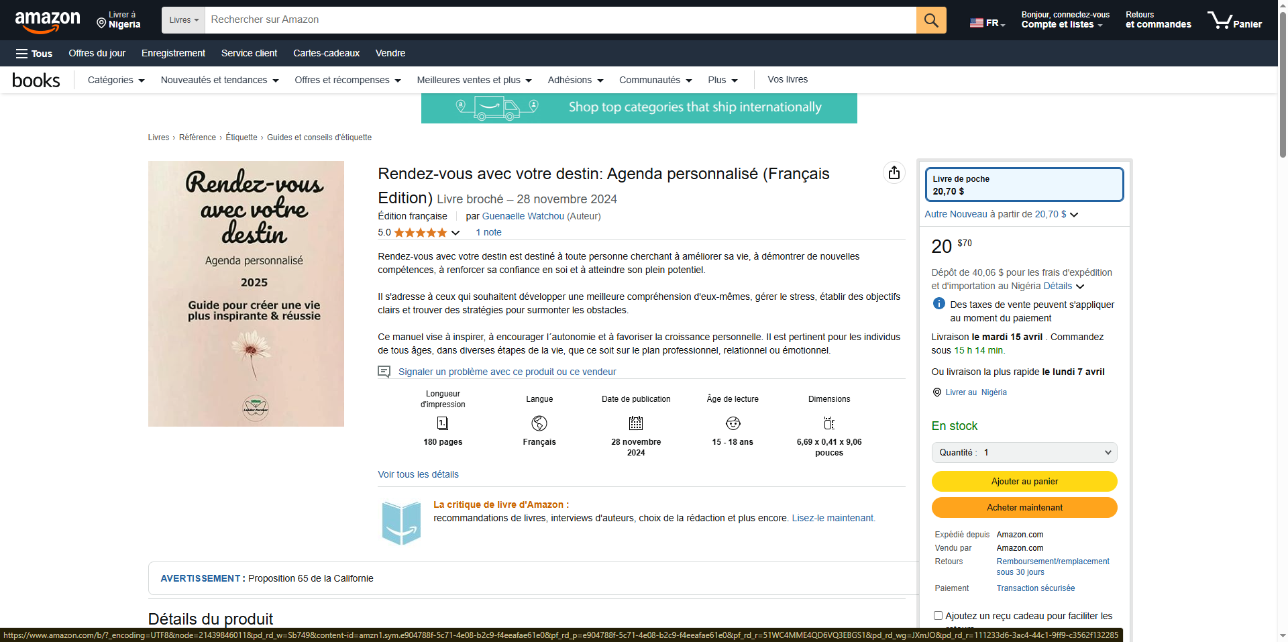The image size is (1288, 642).
Task: Click the Âge de lecture face icon
Action: (733, 423)
